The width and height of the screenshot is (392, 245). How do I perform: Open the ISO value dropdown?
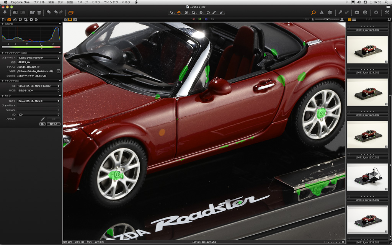[x=38, y=114]
